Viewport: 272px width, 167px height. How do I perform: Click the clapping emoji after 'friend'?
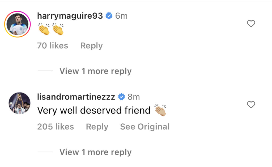[160, 110]
